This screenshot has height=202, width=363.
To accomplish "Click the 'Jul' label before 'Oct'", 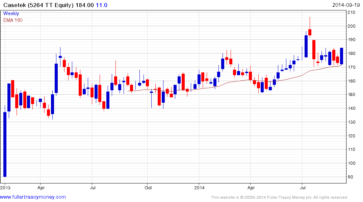I will pos(93,188).
